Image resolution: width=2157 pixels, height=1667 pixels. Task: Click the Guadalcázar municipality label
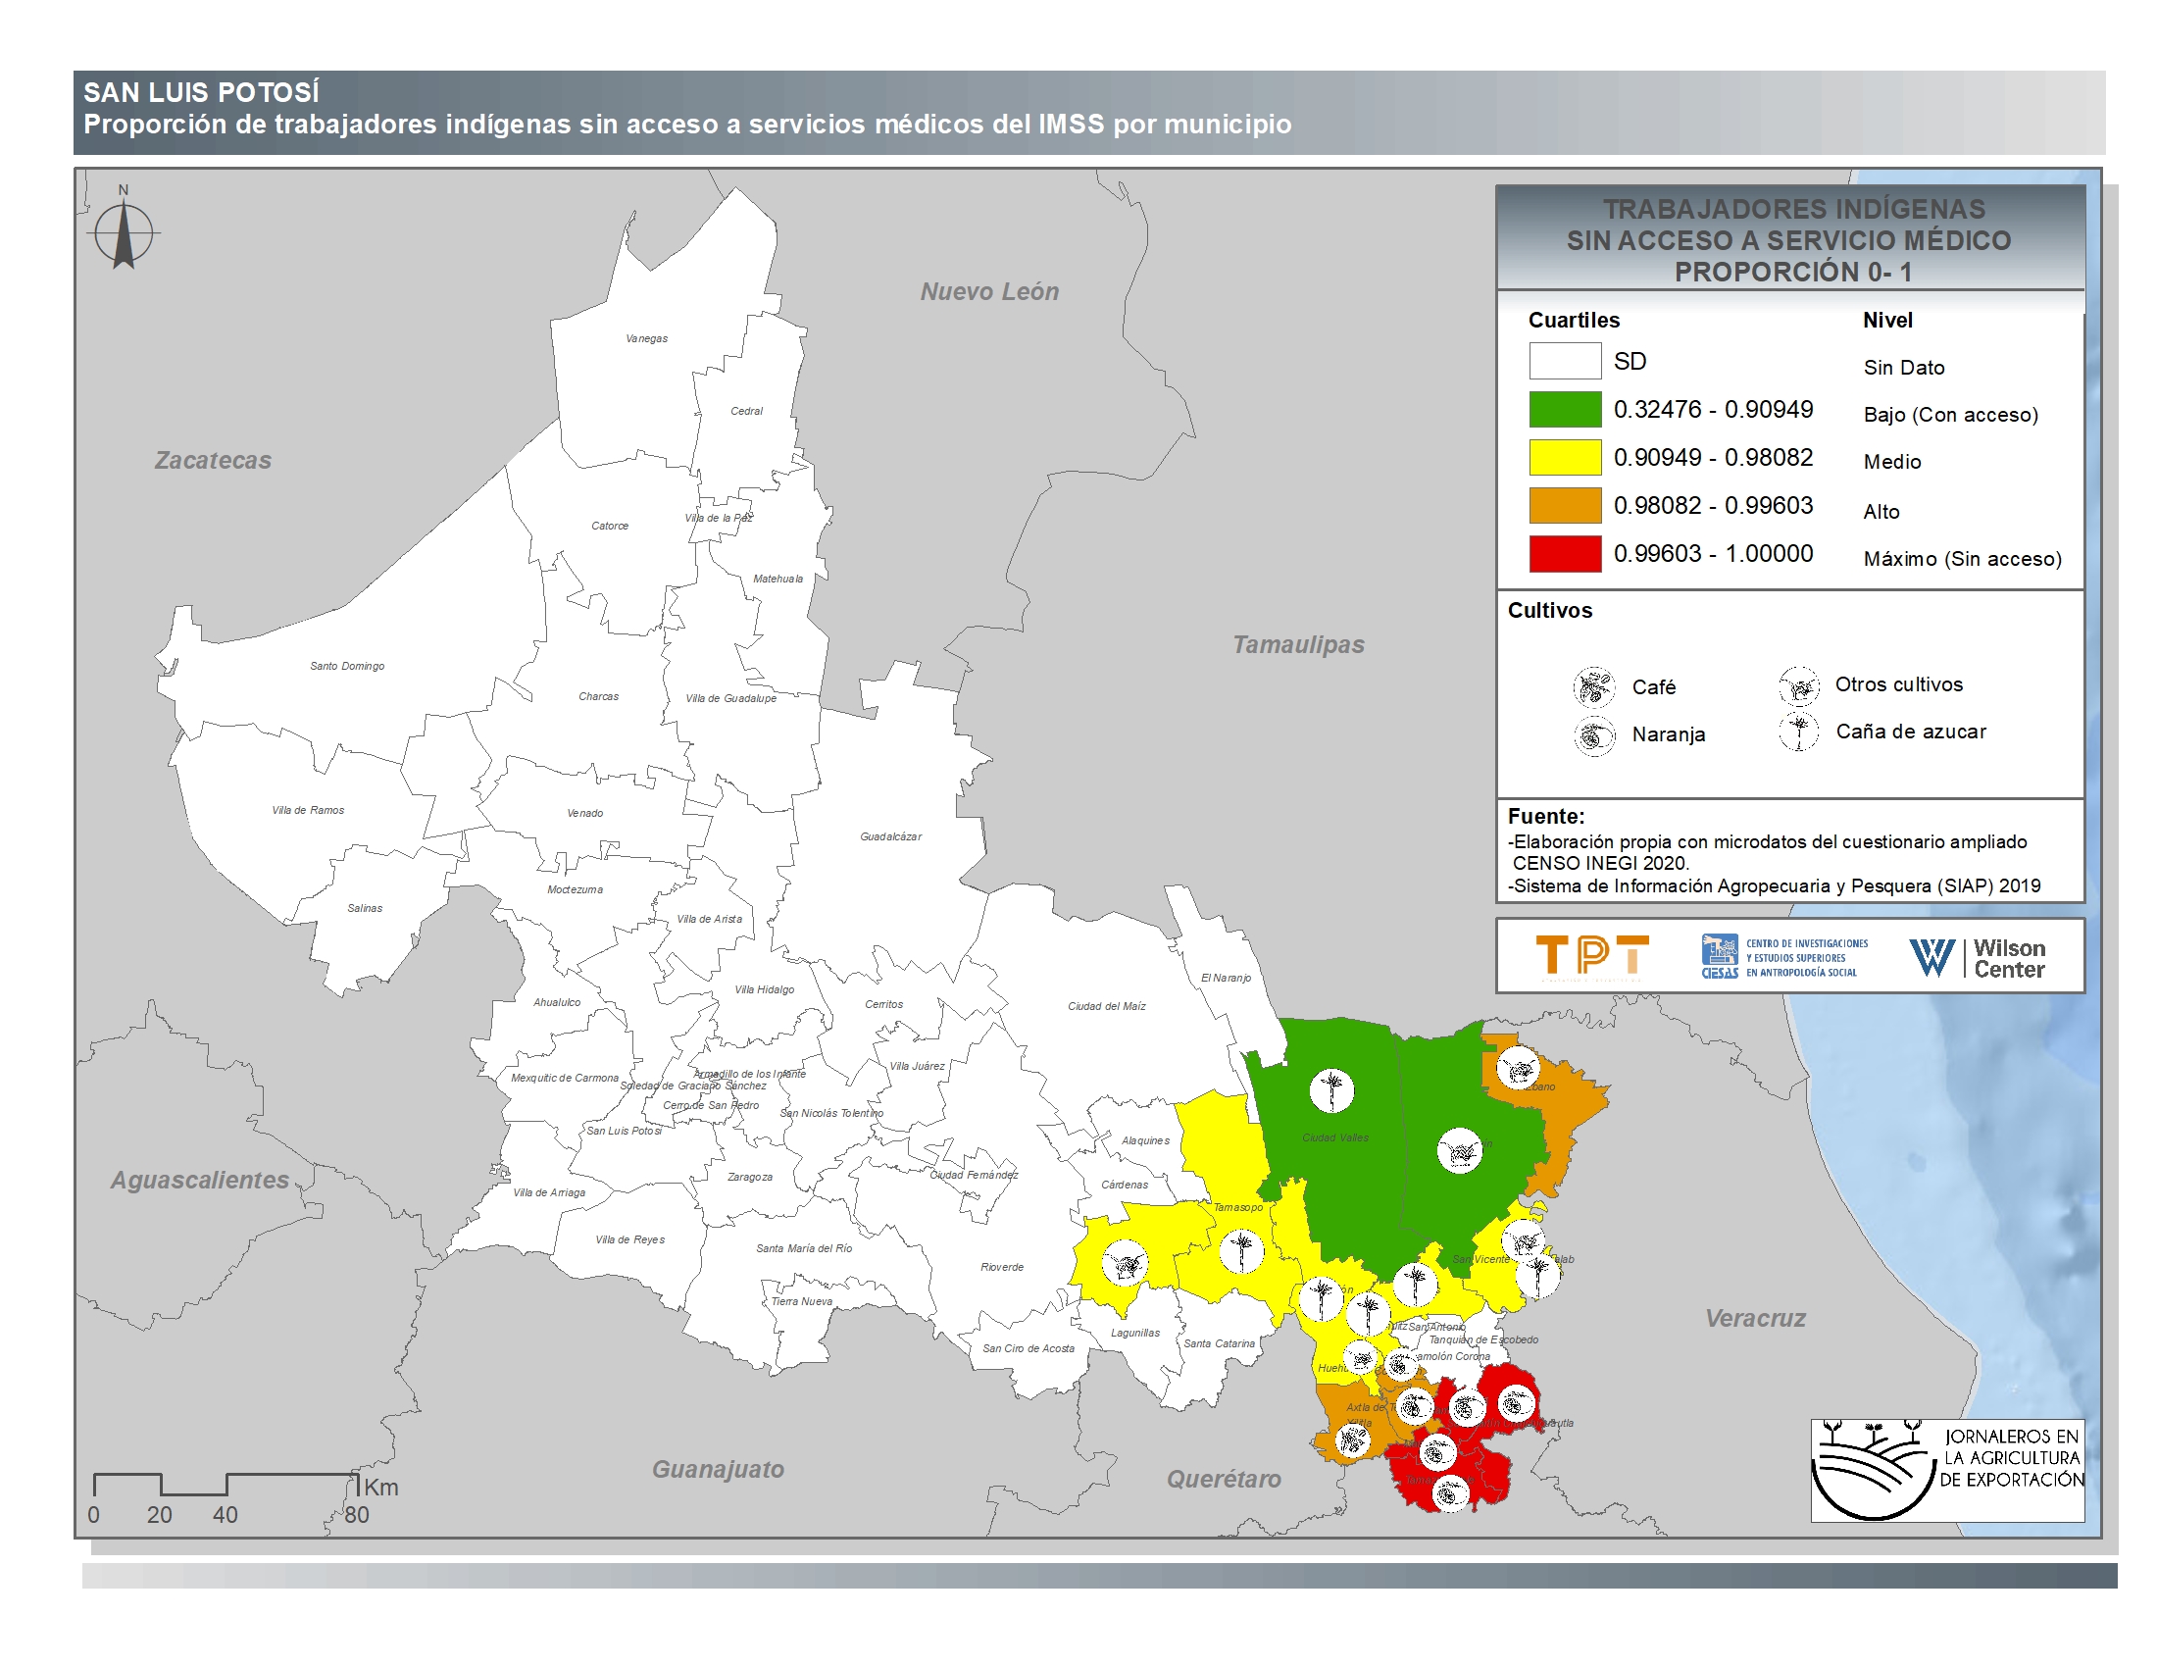tap(890, 836)
